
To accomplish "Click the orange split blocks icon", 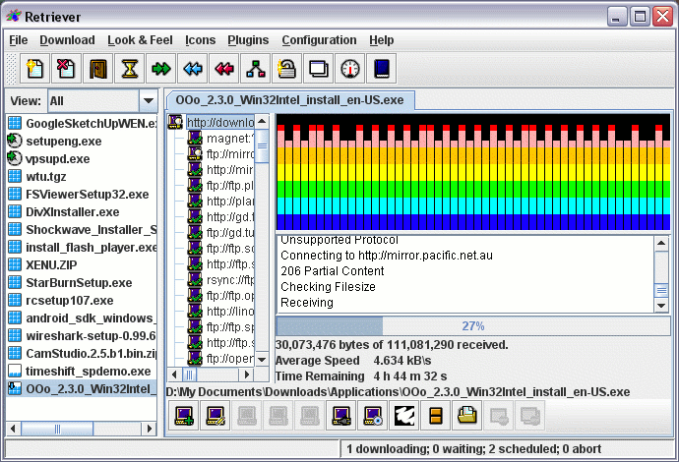I will coord(436,416).
